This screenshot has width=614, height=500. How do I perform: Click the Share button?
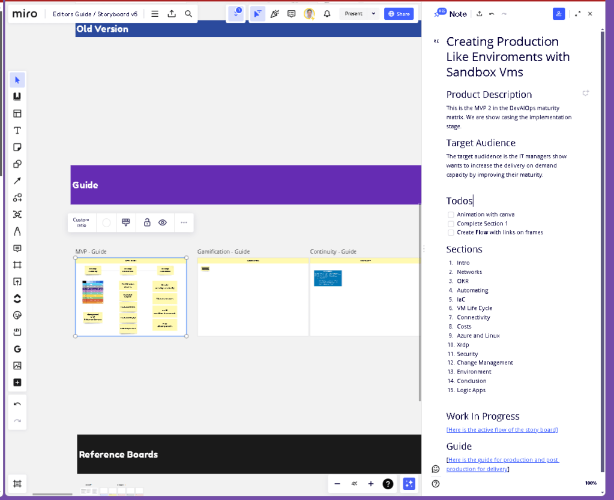399,14
